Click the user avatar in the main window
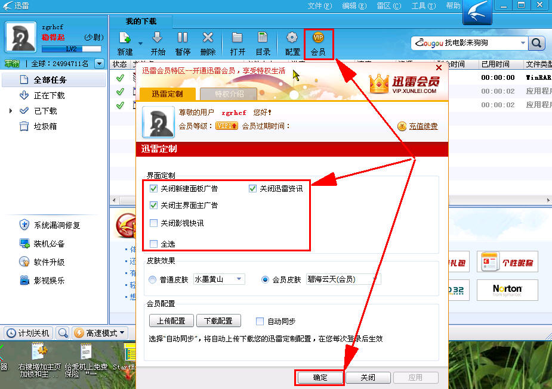This screenshot has height=389, width=552. tap(20, 37)
